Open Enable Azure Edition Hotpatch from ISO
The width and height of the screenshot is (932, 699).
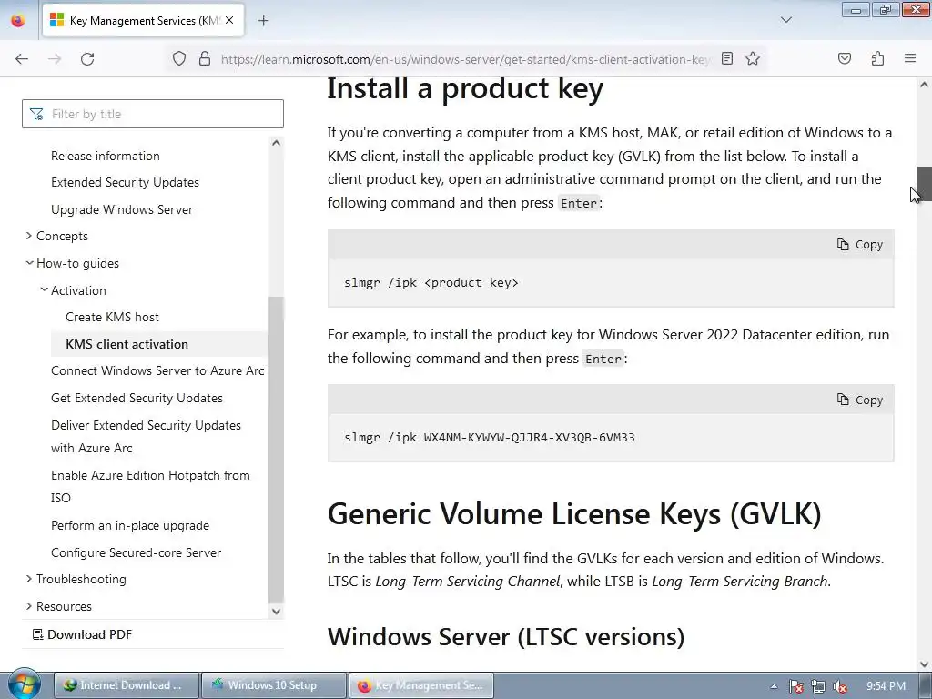[x=150, y=487]
